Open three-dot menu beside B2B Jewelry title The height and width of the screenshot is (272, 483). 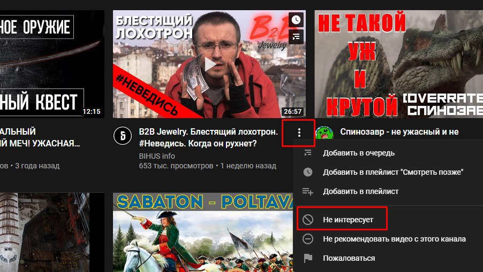(x=299, y=133)
